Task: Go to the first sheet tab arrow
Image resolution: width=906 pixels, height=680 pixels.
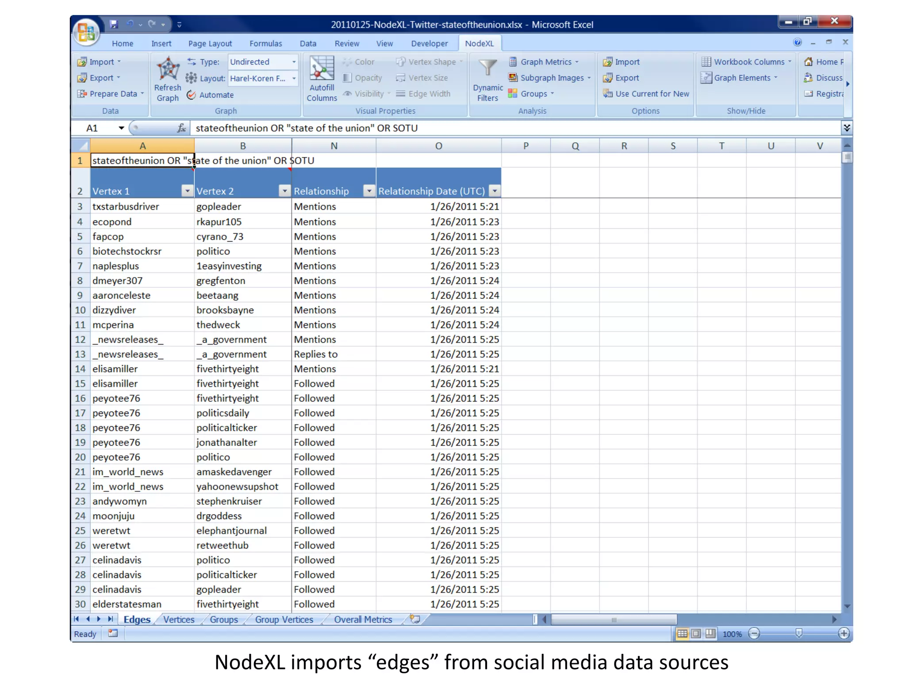Action: pyautogui.click(x=77, y=619)
